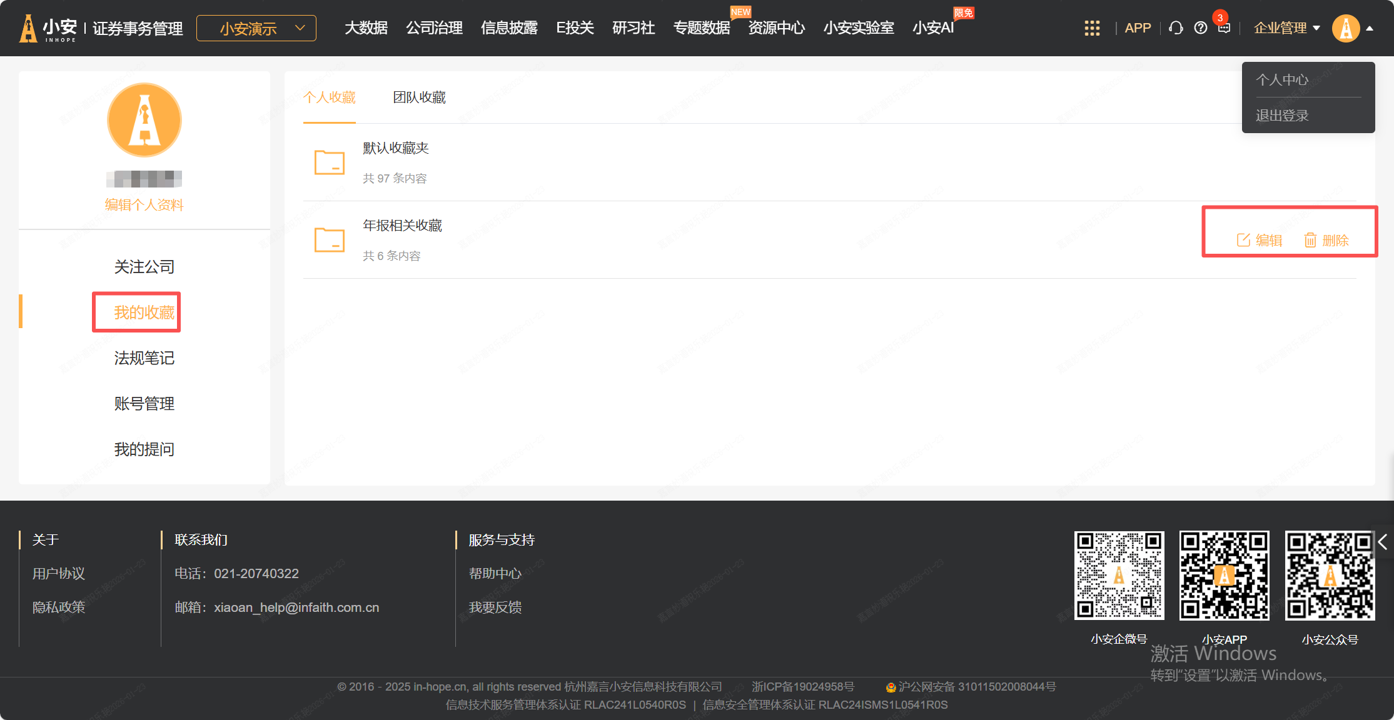Click 我要反馈 in the footer
1394x720 pixels.
[x=495, y=607]
